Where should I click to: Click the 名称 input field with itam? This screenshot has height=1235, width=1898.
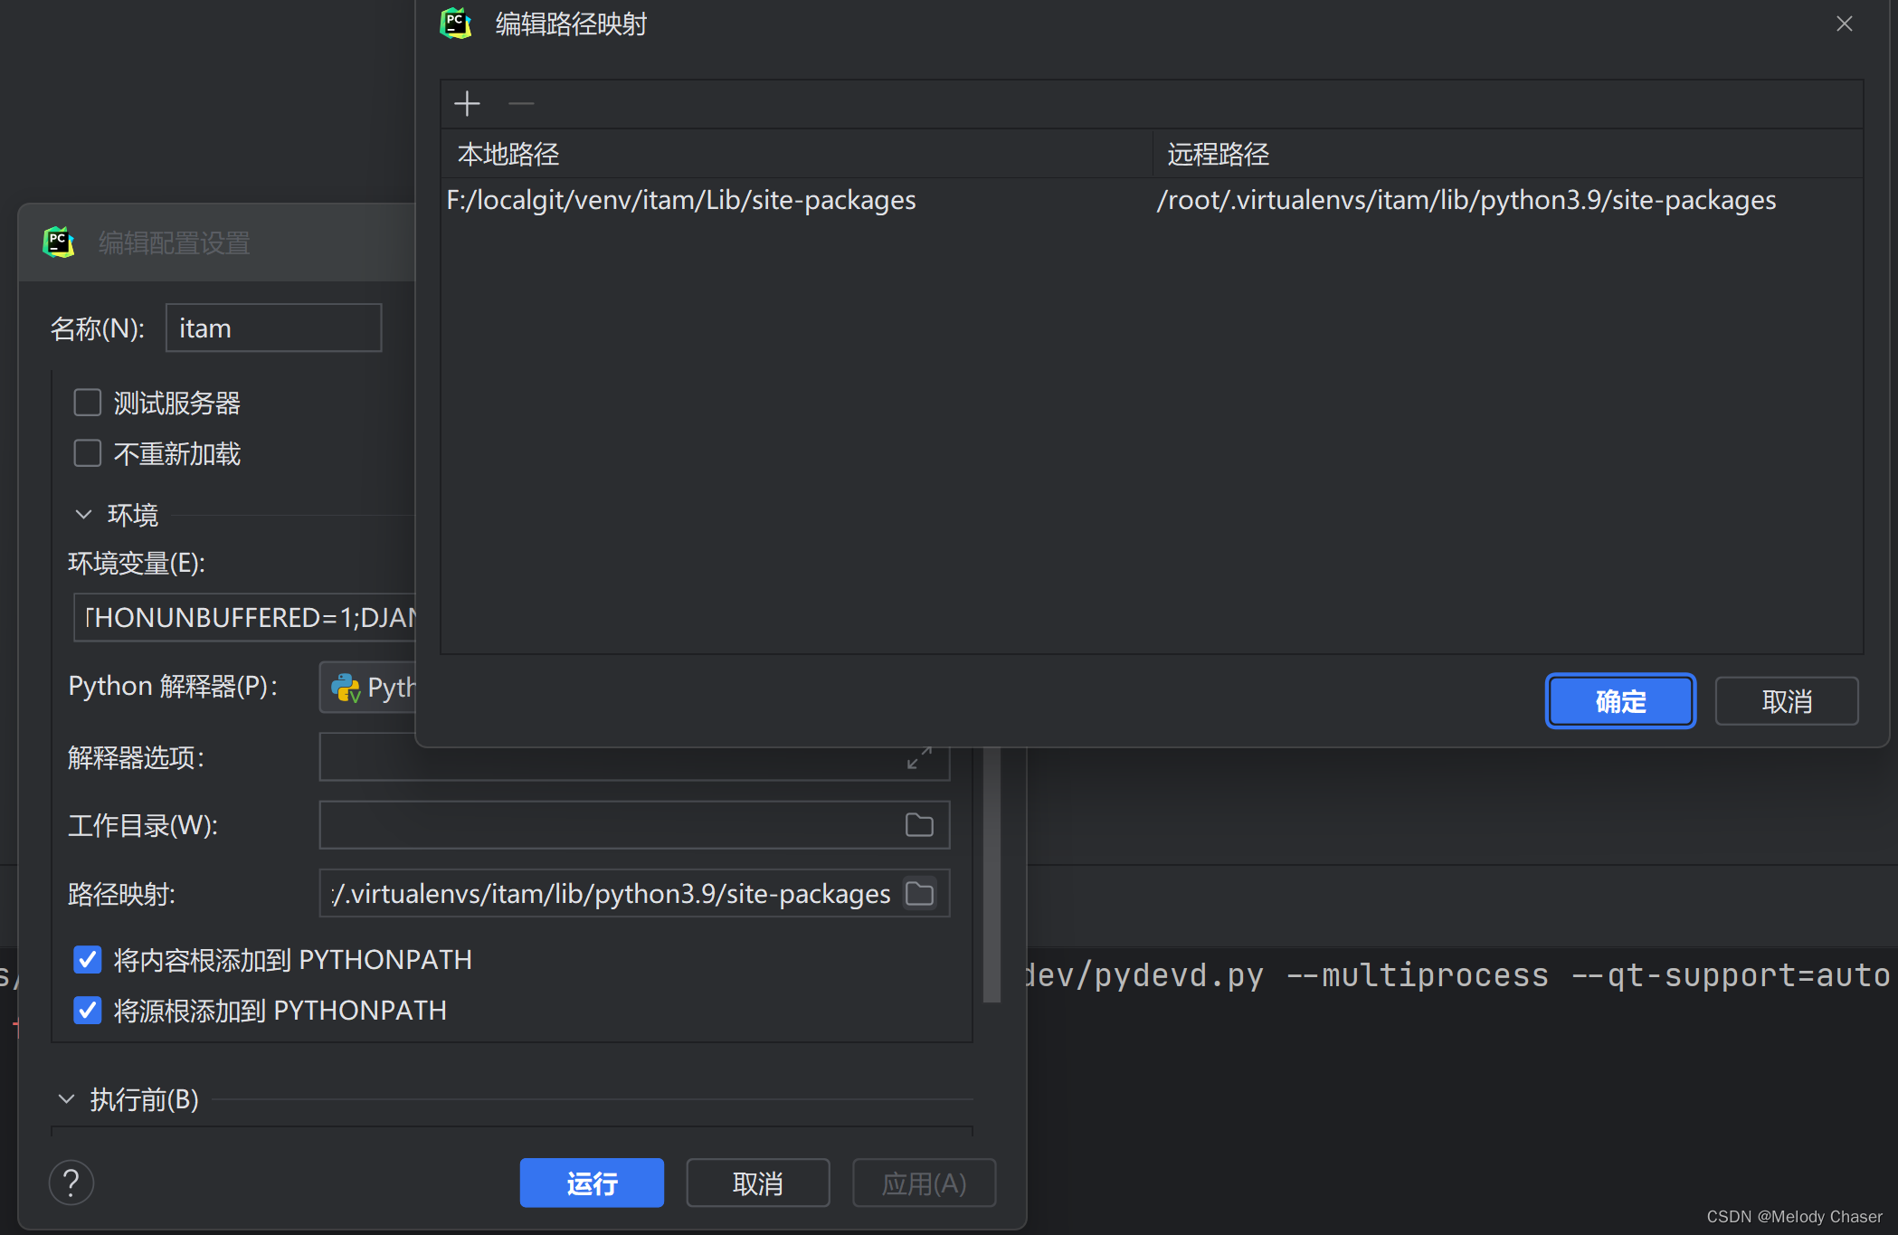tap(273, 328)
